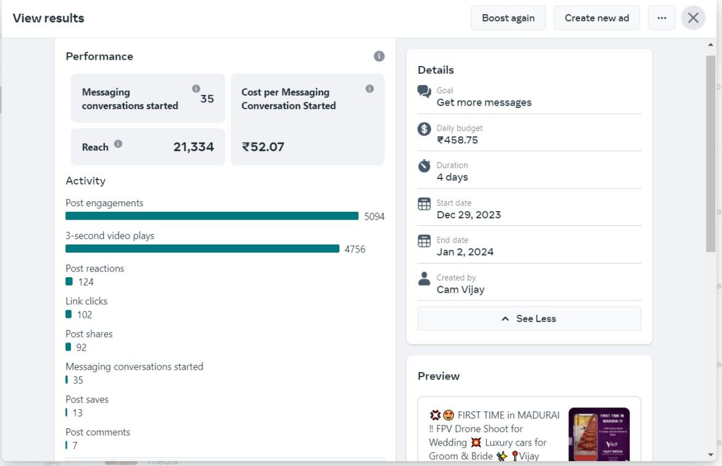Click the Created by person icon
The image size is (722, 466).
pyautogui.click(x=424, y=278)
